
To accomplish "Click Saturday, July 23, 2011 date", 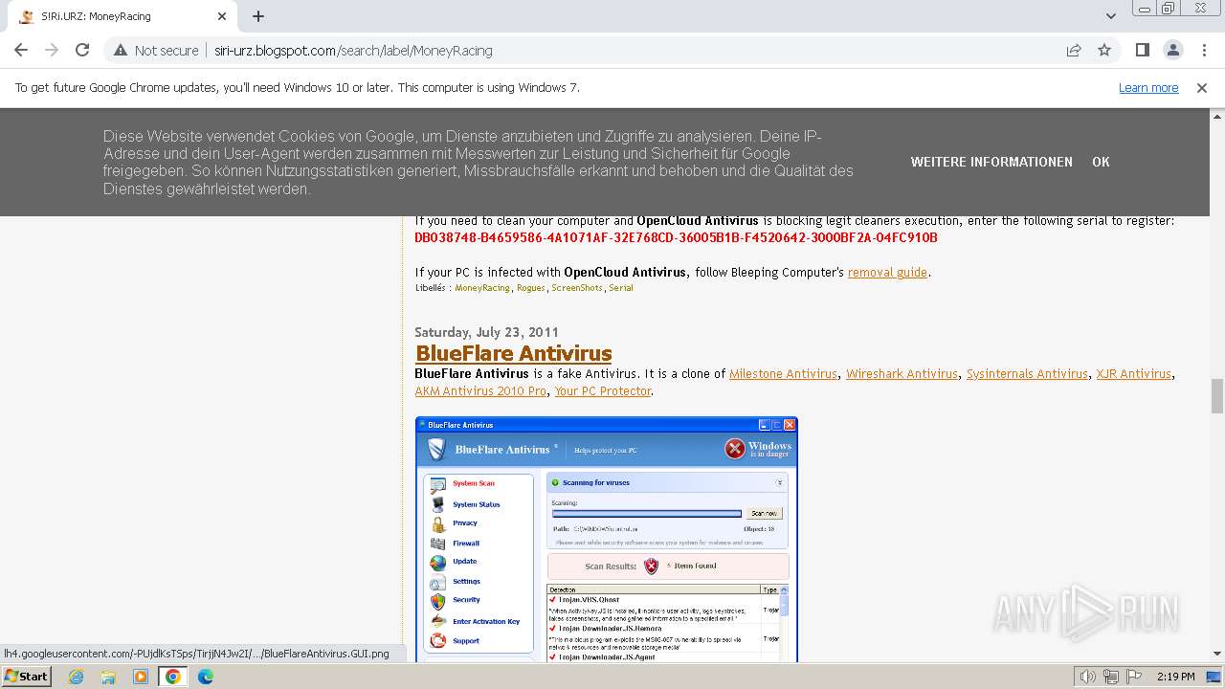I will pos(486,332).
